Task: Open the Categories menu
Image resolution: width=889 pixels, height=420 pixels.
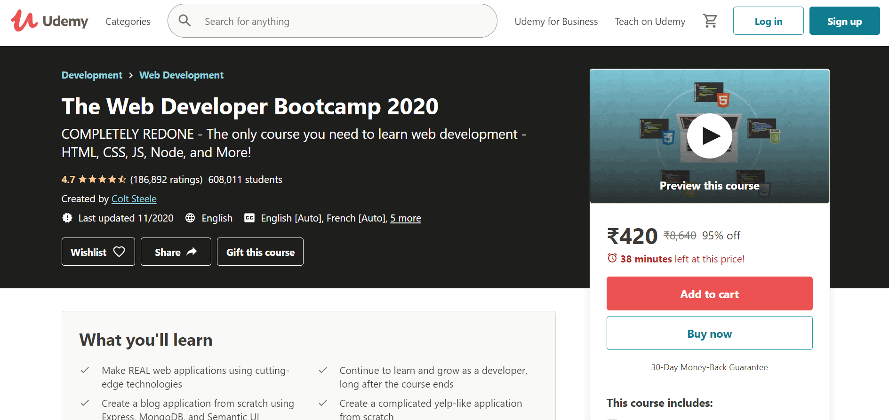Action: 128,22
